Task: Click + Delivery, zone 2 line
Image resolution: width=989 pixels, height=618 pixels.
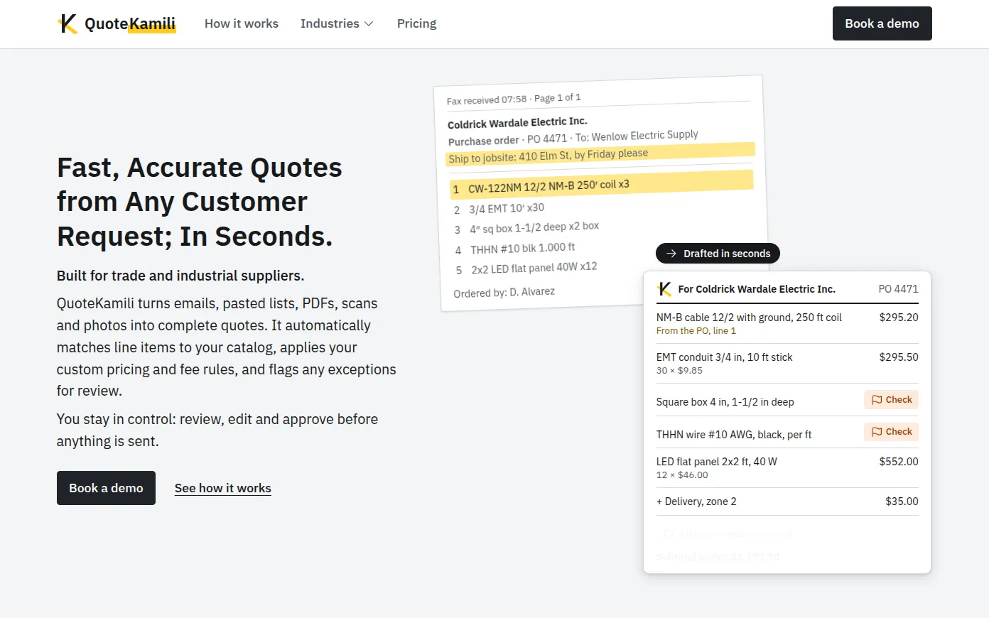Action: coord(696,502)
